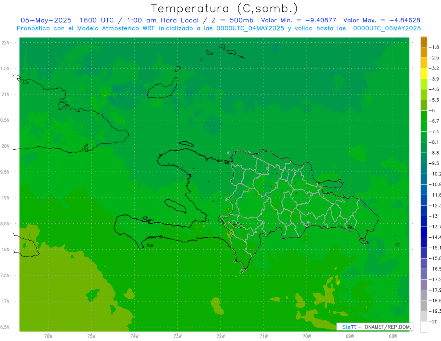Click the '69W' longitude axis label

click(x=350, y=336)
